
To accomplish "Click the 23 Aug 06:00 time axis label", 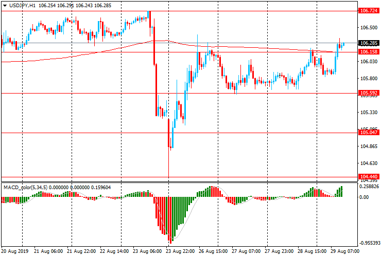I will pos(147,251).
